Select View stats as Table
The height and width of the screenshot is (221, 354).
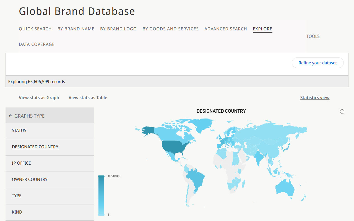tap(88, 98)
